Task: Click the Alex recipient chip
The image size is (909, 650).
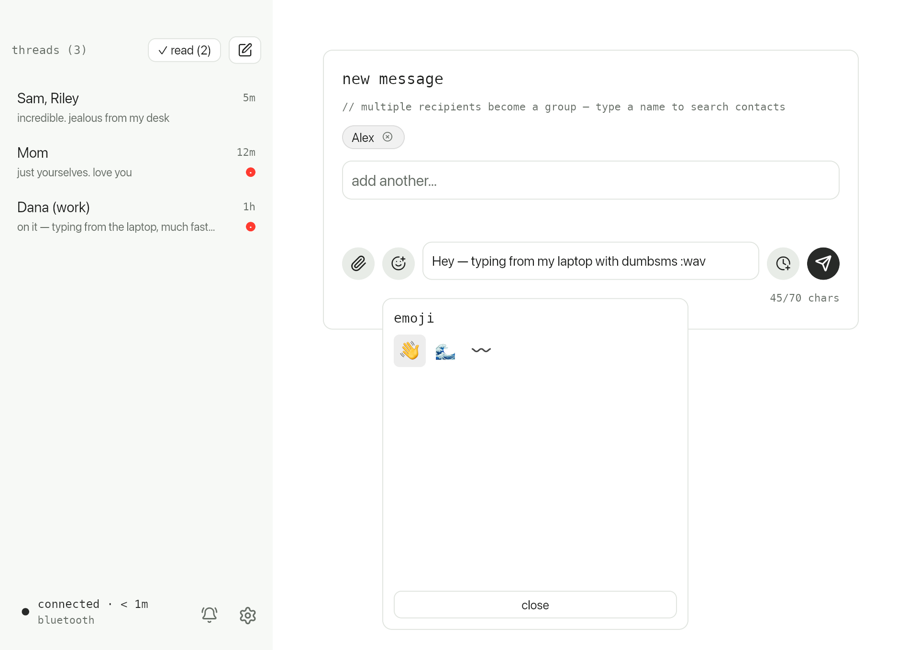Action: (373, 137)
